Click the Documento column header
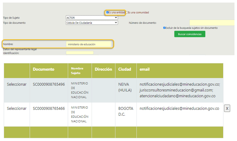This screenshot has width=237, height=141. tap(43, 69)
